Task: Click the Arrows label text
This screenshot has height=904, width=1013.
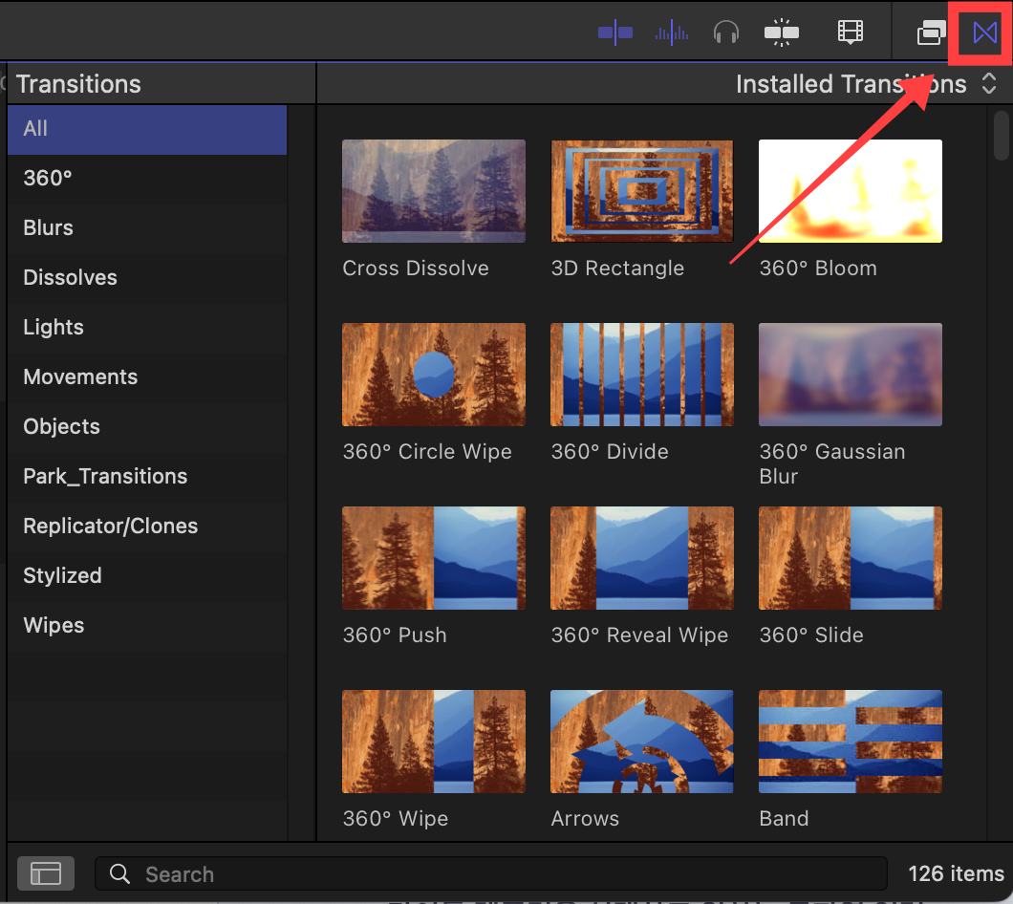Action: click(585, 819)
